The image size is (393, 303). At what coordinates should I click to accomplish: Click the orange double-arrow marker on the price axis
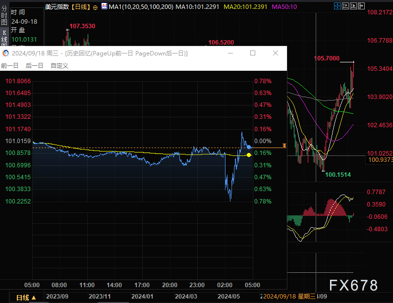pos(284,146)
